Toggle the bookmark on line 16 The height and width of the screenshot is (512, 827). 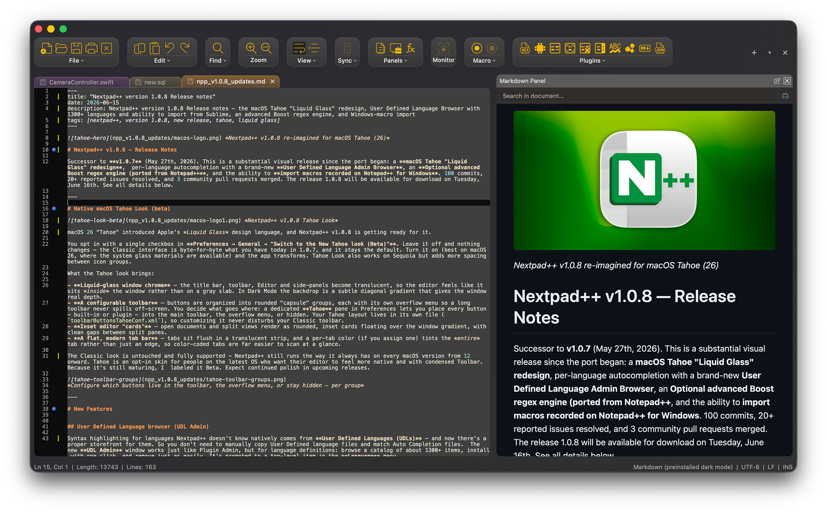click(x=54, y=208)
